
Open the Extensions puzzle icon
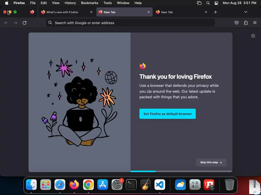point(246,23)
